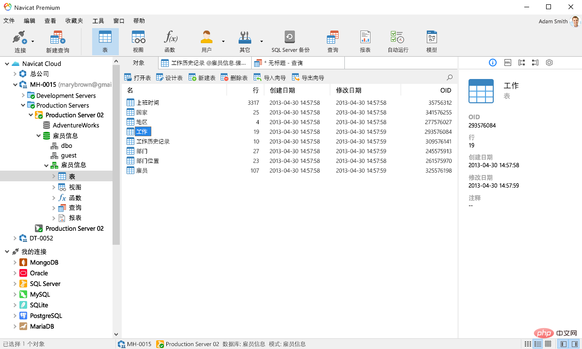Expand the MongoDB connection node

point(15,262)
